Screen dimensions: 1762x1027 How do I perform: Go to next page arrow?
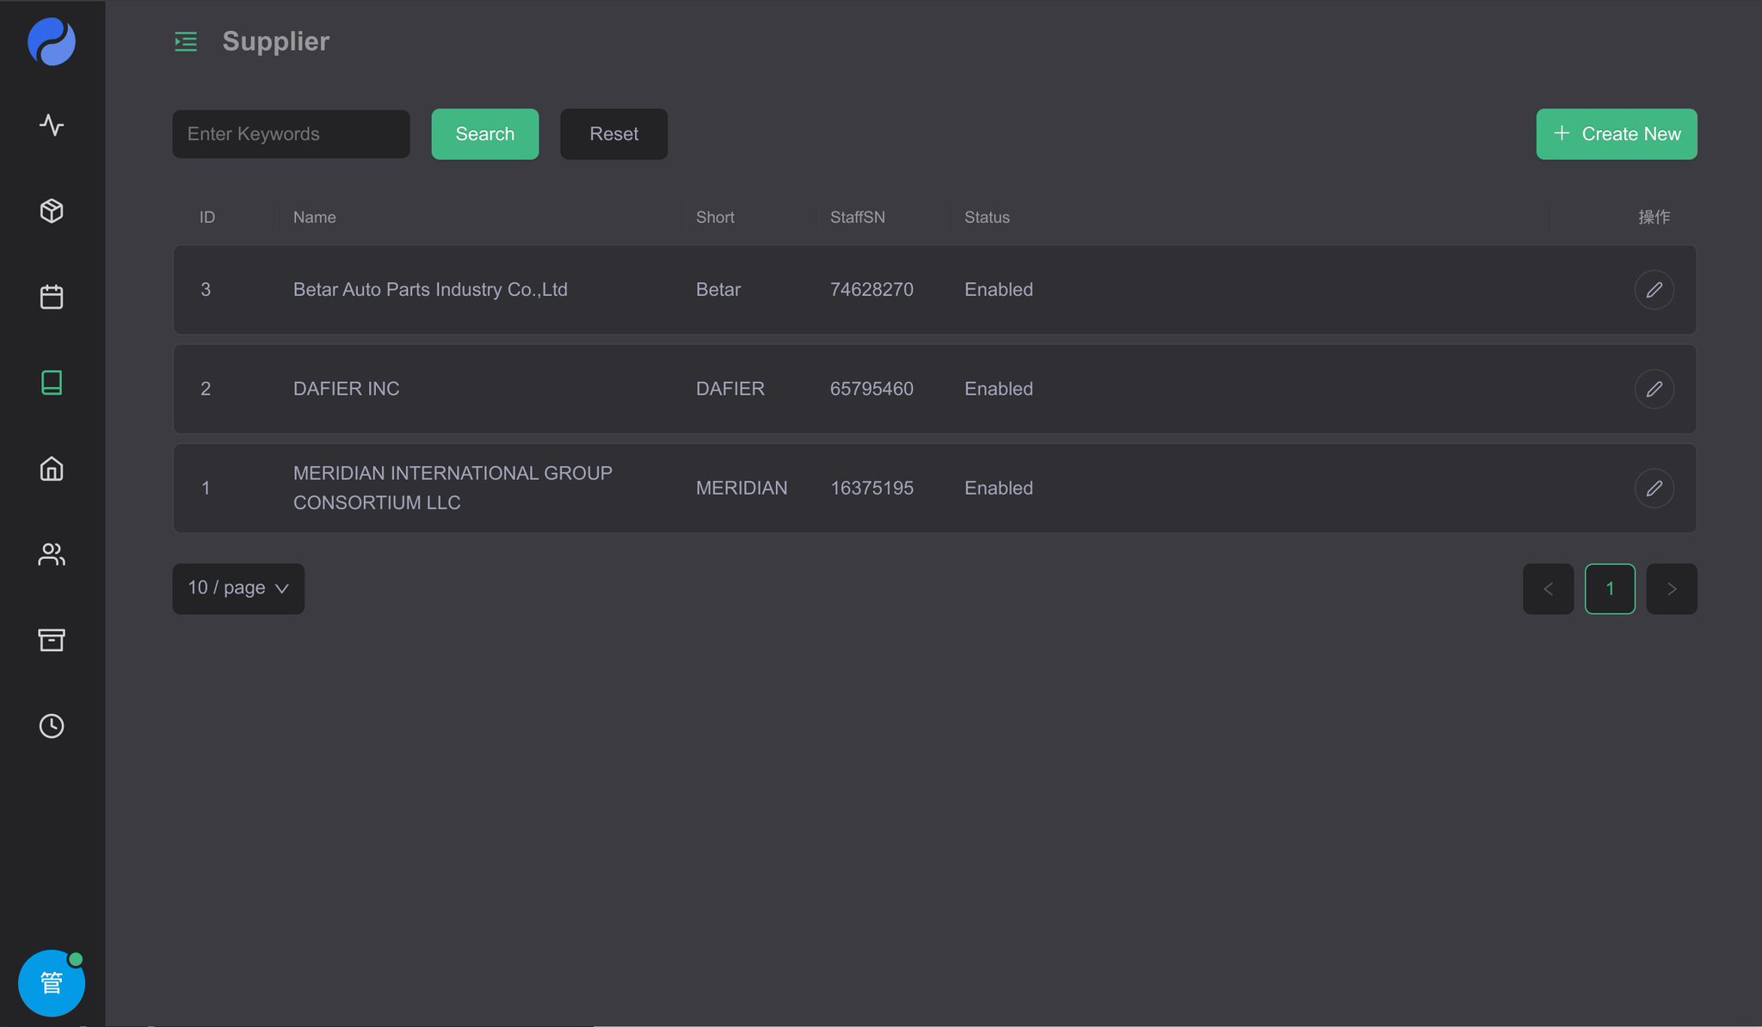pos(1672,589)
